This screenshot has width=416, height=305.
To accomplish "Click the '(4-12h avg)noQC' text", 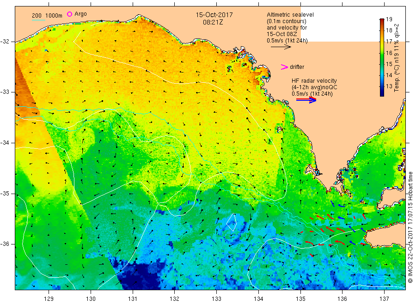I will click(x=314, y=87).
